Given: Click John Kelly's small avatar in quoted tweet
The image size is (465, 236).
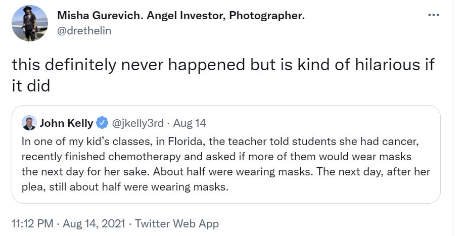Looking at the screenshot, I should [x=28, y=123].
